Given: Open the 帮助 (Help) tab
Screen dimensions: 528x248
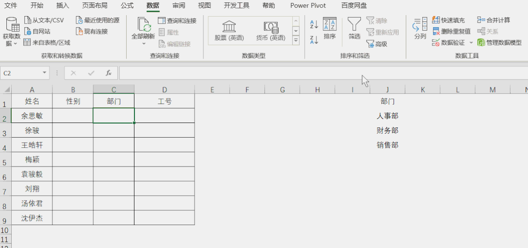Looking at the screenshot, I should (x=269, y=6).
